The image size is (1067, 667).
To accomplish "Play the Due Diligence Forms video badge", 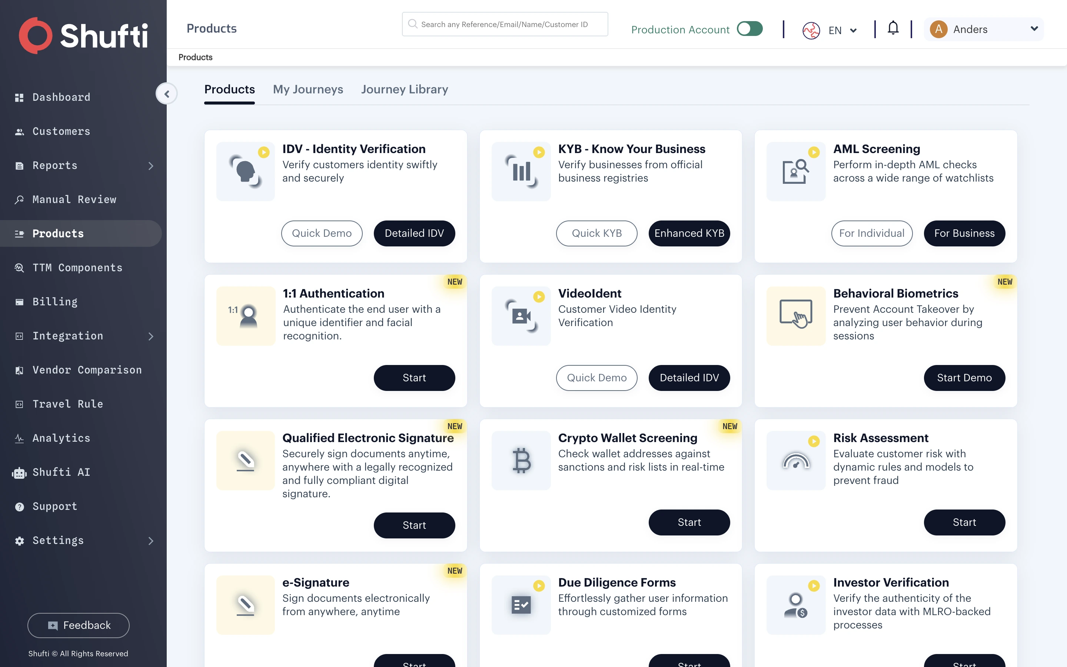I will [539, 586].
